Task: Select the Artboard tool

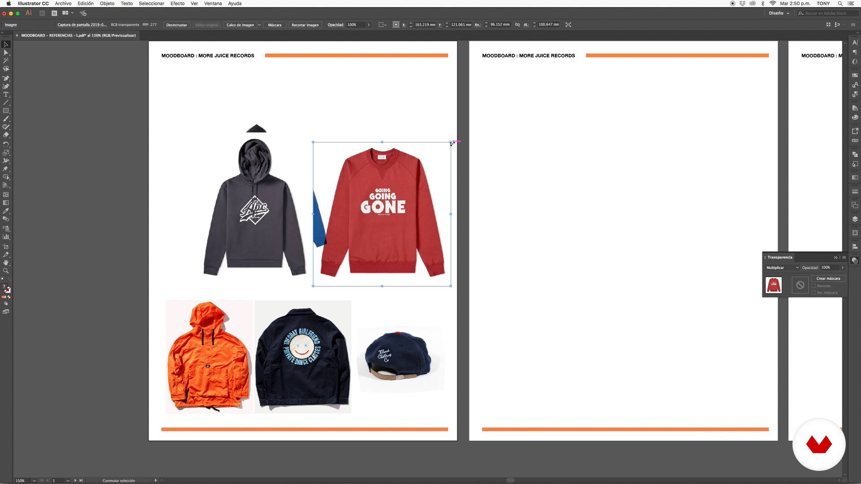Action: click(x=6, y=246)
